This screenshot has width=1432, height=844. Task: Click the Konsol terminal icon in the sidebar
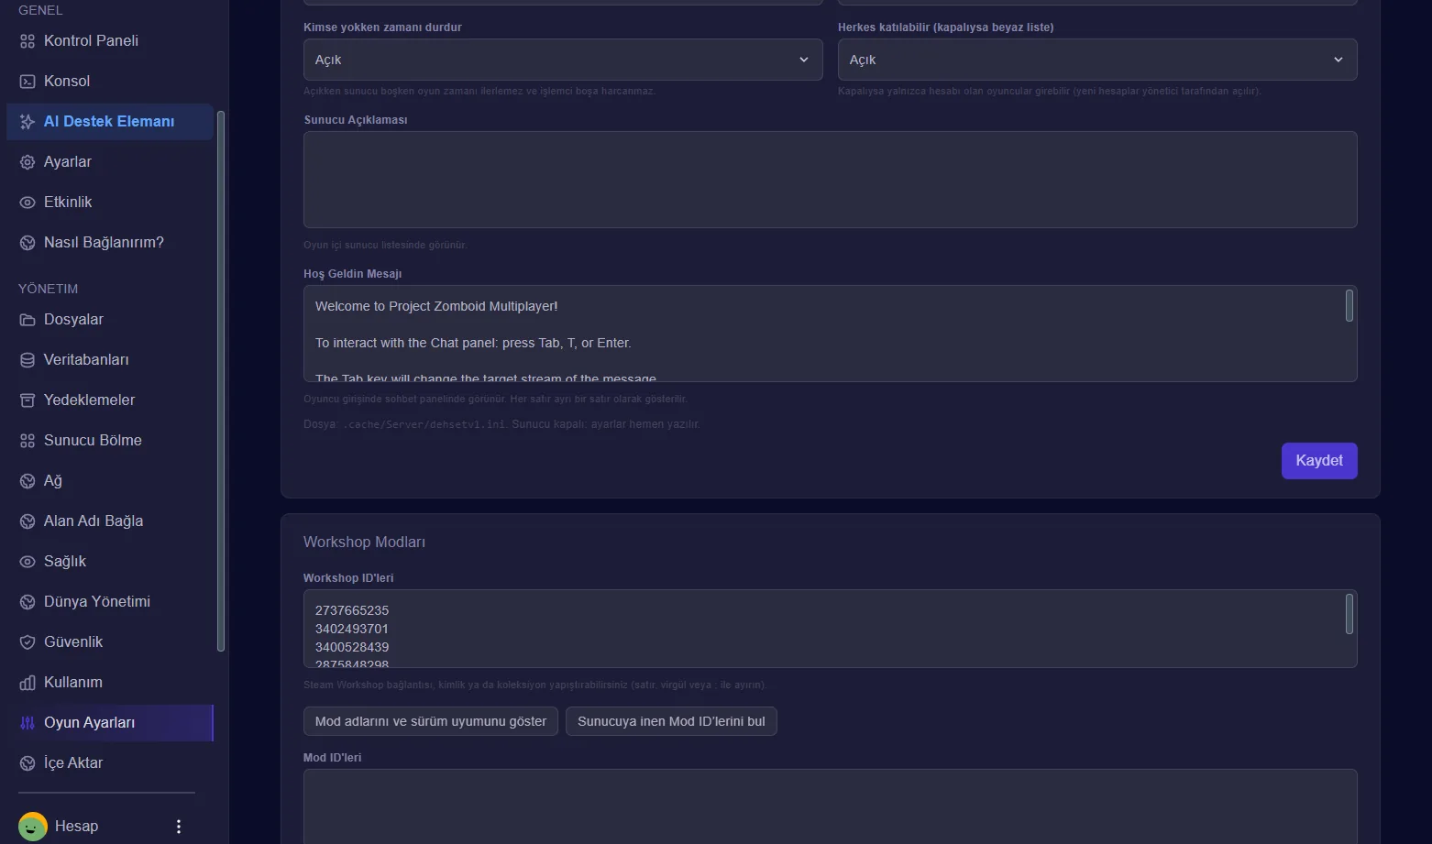pyautogui.click(x=28, y=82)
